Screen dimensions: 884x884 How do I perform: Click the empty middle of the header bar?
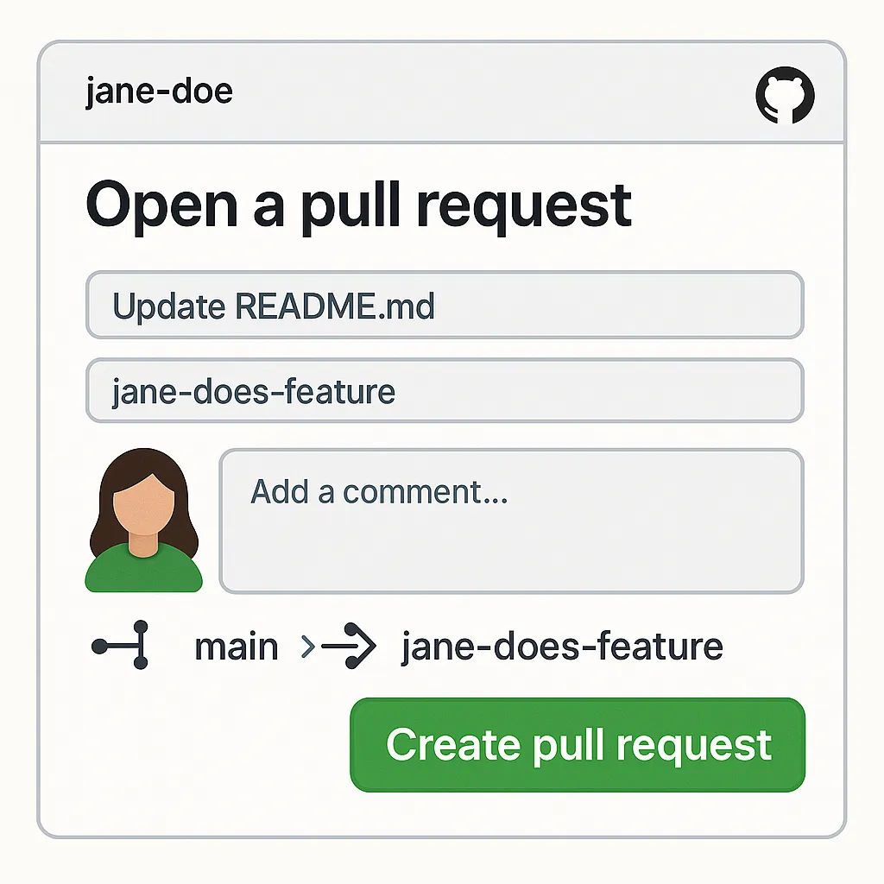(x=483, y=92)
